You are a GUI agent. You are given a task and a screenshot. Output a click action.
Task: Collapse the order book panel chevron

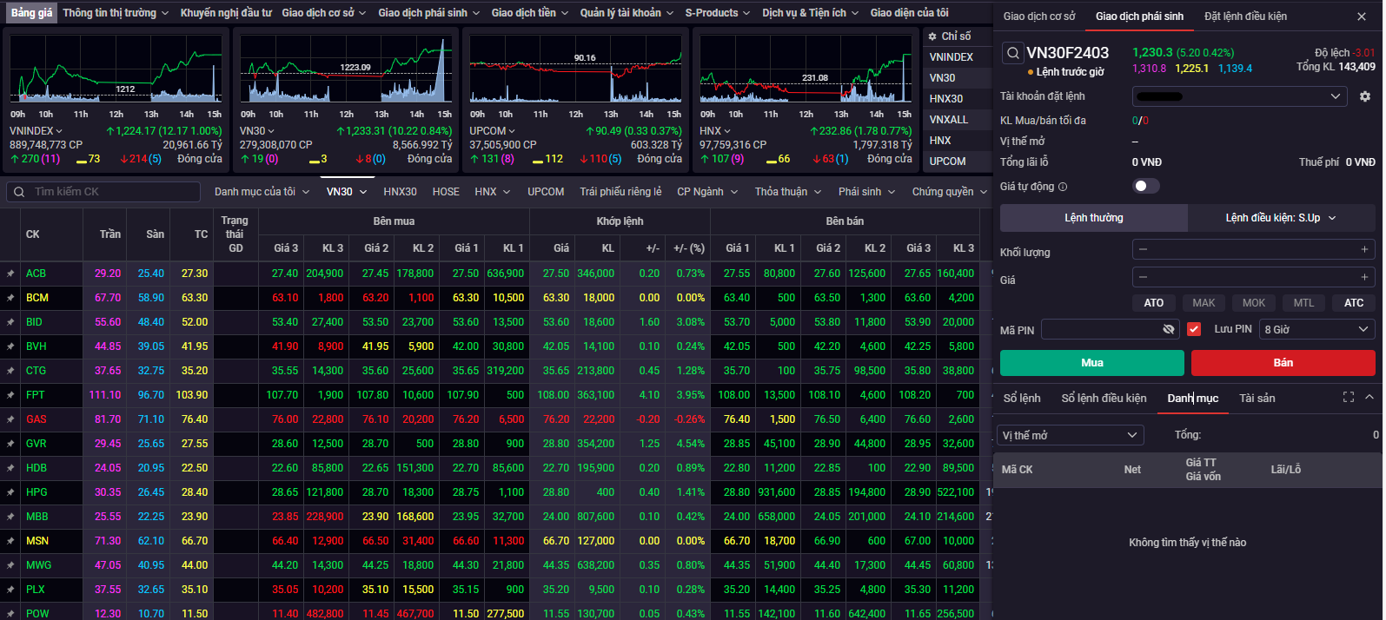[1369, 397]
